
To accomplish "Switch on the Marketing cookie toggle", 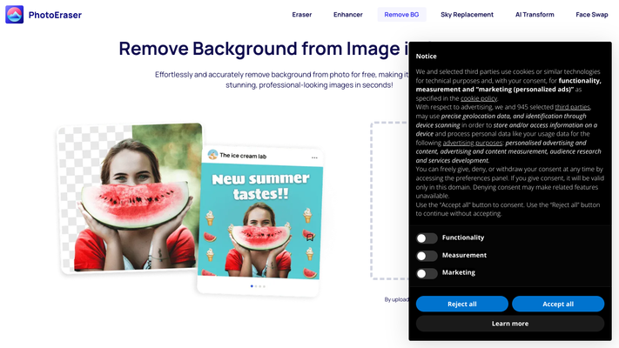I will click(x=426, y=273).
